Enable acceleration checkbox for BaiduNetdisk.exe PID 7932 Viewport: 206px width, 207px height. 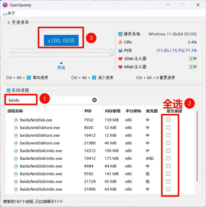coord(168,120)
